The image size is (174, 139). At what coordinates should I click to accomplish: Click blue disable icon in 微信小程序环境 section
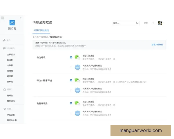77,90
